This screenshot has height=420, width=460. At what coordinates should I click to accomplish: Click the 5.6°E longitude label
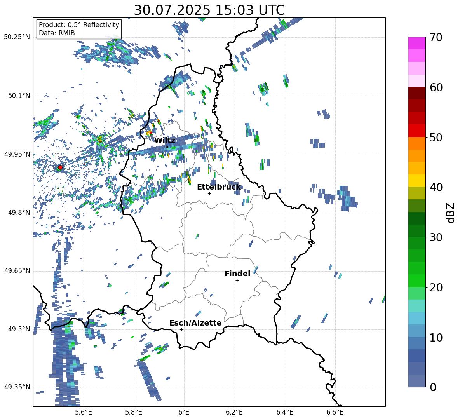coord(83,412)
